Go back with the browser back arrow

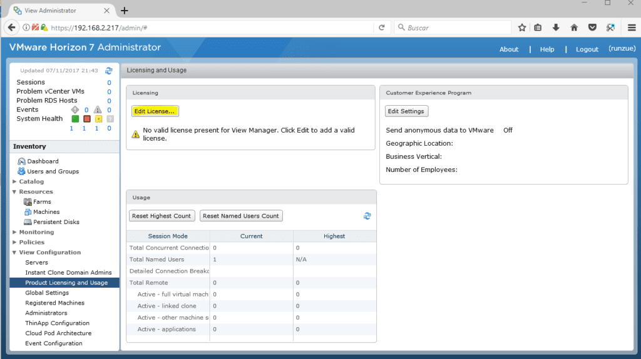click(11, 28)
